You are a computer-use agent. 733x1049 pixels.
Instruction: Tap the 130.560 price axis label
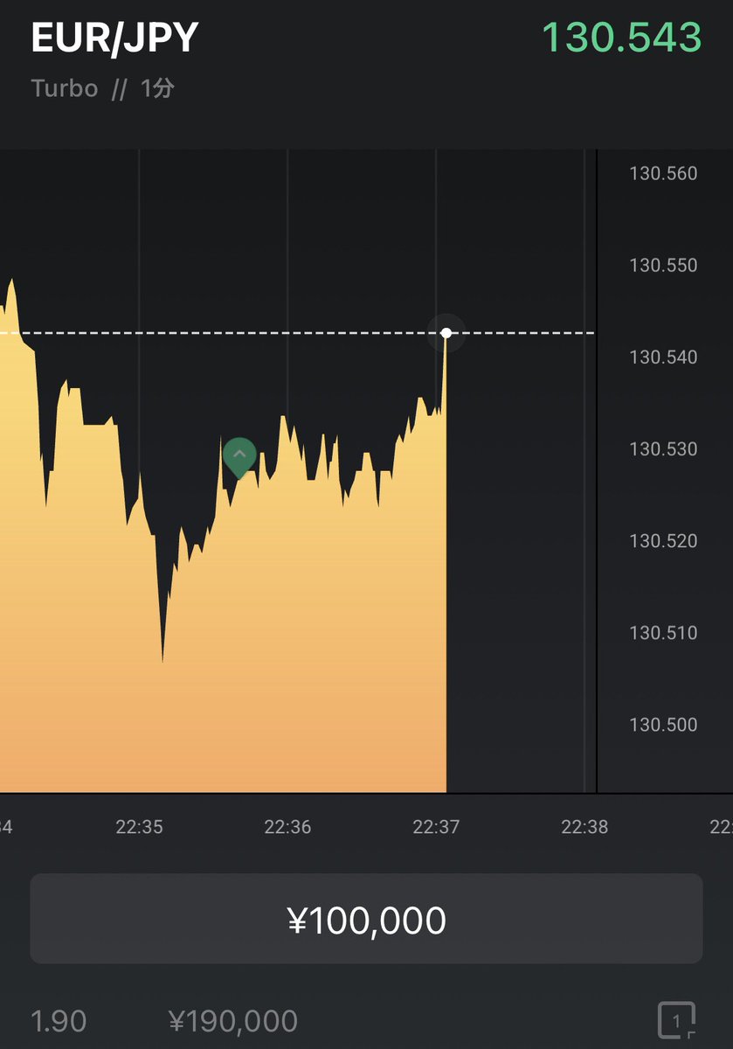663,173
